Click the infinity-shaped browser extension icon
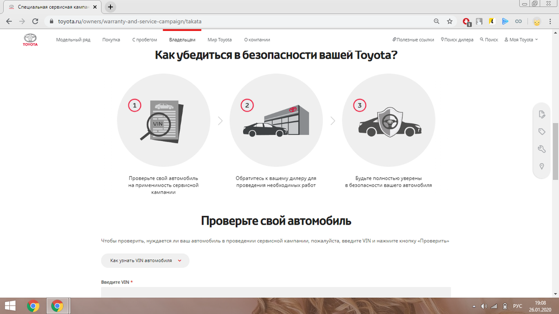This screenshot has width=559, height=314. 518,21
